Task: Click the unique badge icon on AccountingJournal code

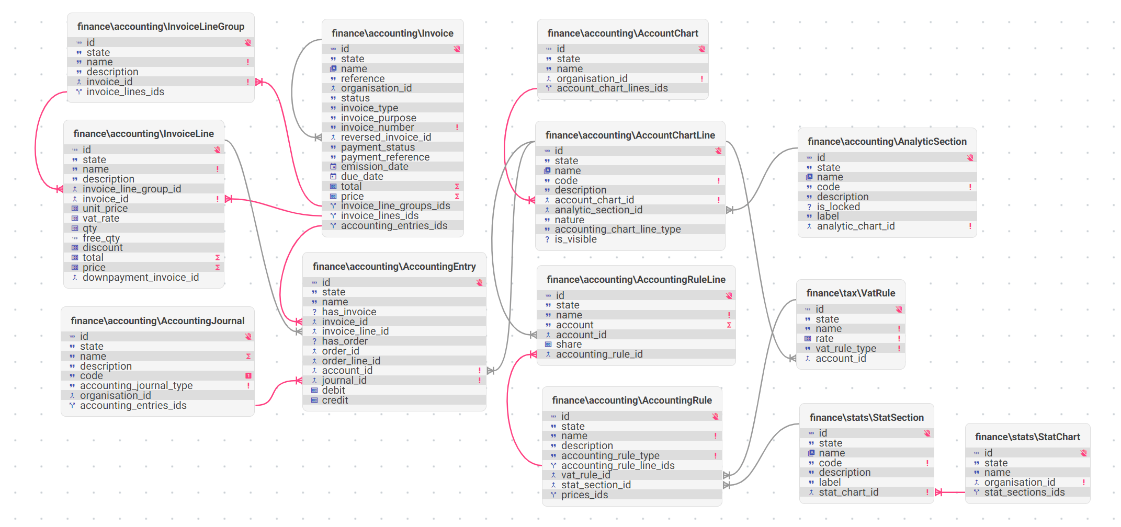Action: pyautogui.click(x=248, y=376)
